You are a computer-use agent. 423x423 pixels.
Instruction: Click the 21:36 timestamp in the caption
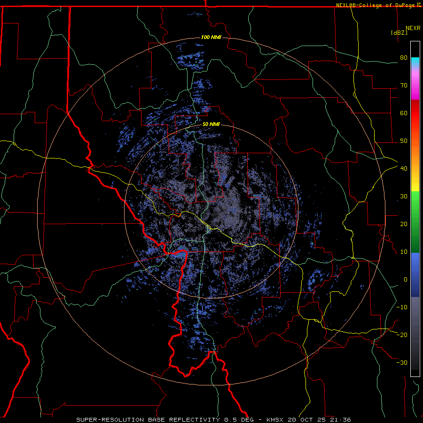coord(341,420)
